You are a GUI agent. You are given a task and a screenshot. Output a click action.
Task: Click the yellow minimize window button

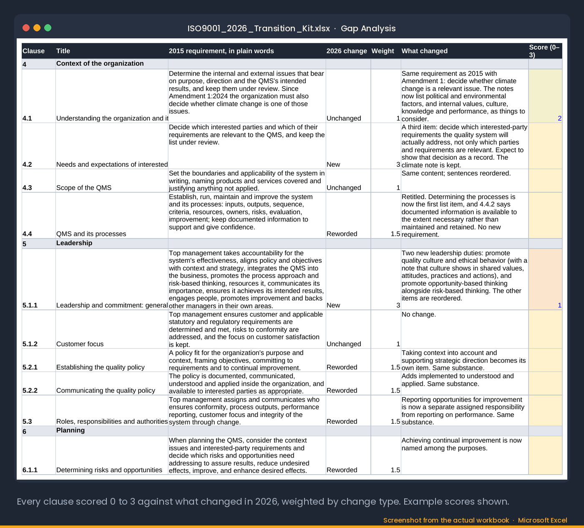37,28
